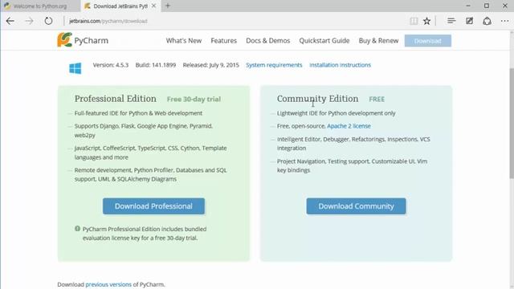
Task: Open a new tab with the plus button
Action: click(168, 6)
